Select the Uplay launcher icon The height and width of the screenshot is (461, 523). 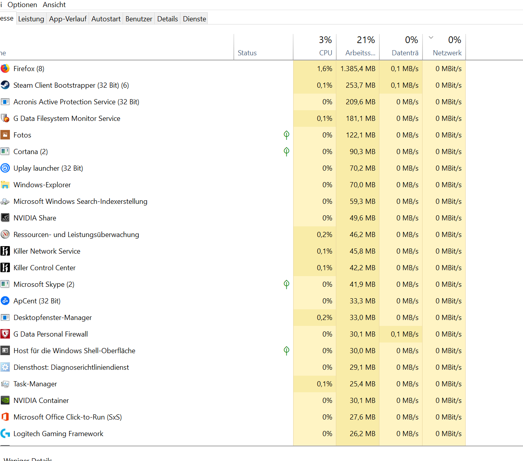coord(5,168)
